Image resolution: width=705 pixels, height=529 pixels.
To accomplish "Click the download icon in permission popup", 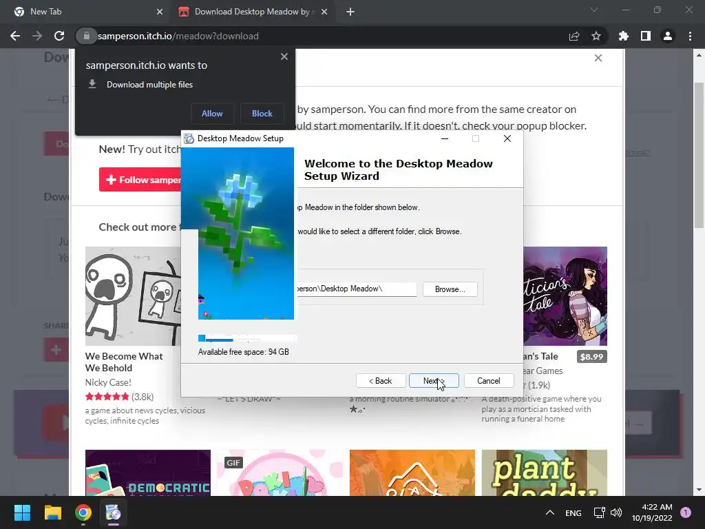I will [x=92, y=84].
